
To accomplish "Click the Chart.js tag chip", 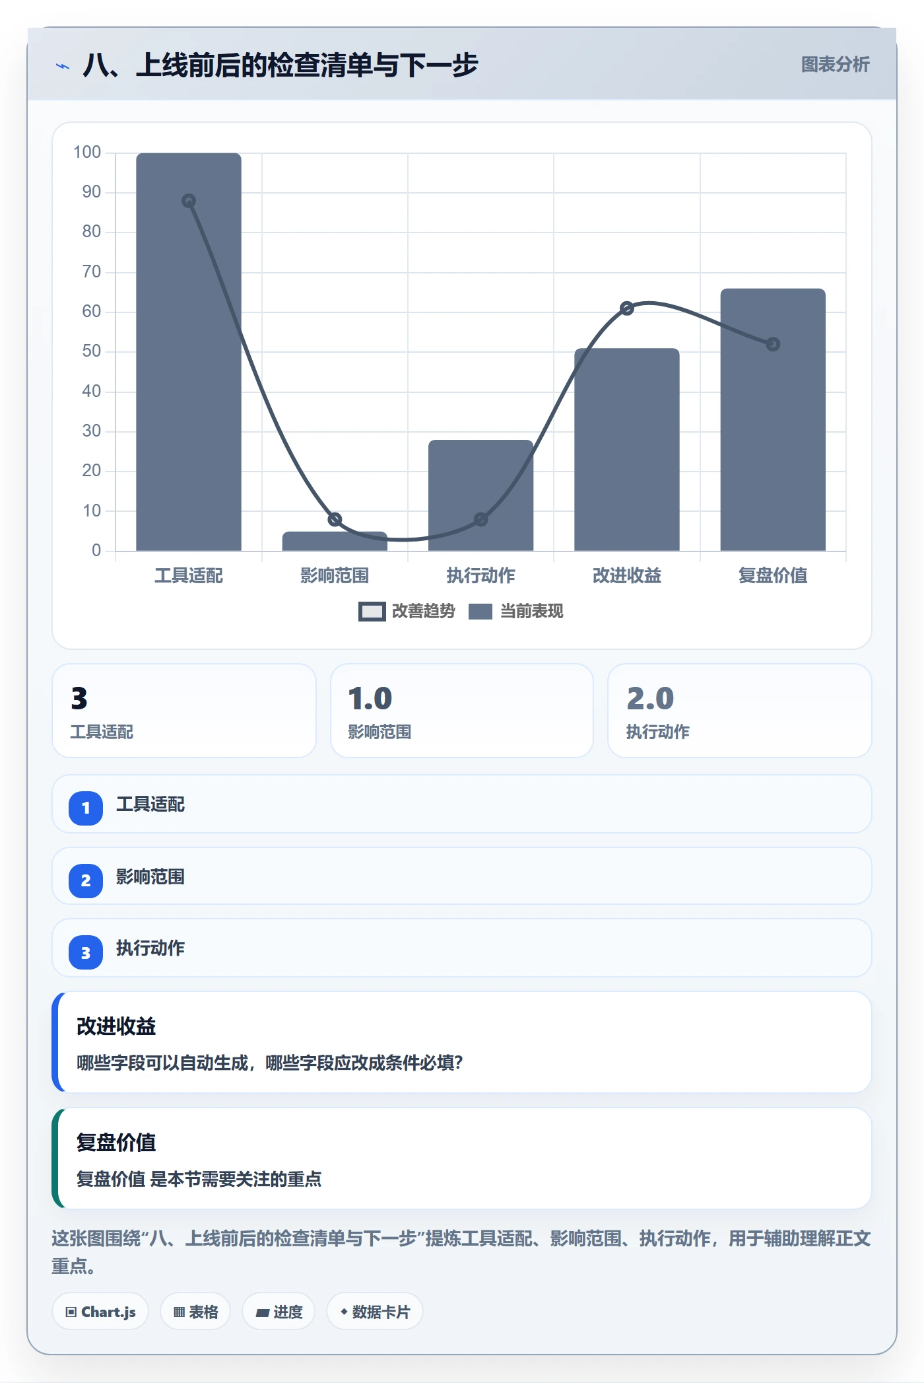I will (x=100, y=1312).
